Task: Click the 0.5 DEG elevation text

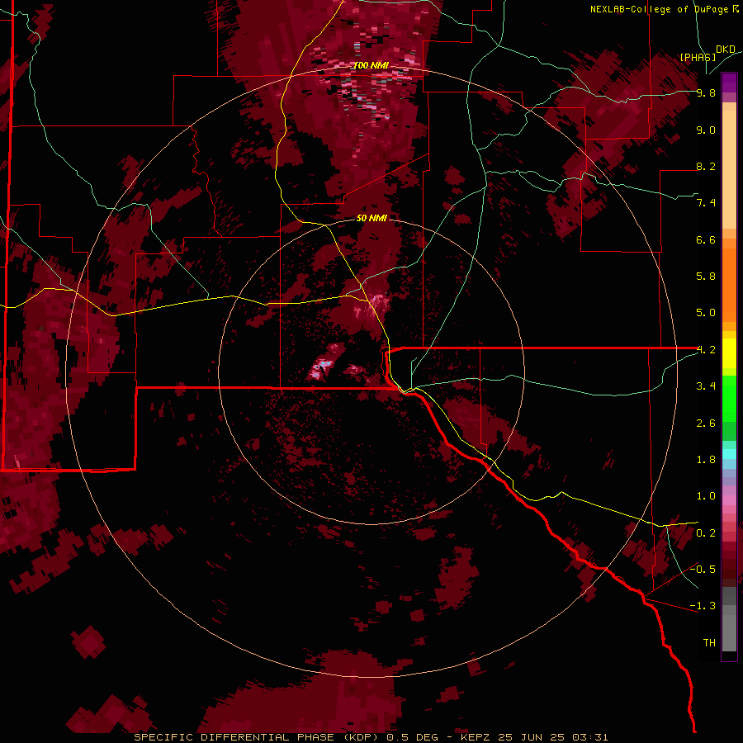Action: tap(412, 737)
